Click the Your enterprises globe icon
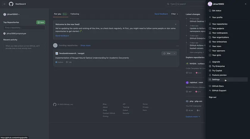This screenshot has height=139, width=250. pyautogui.click(x=210, y=42)
